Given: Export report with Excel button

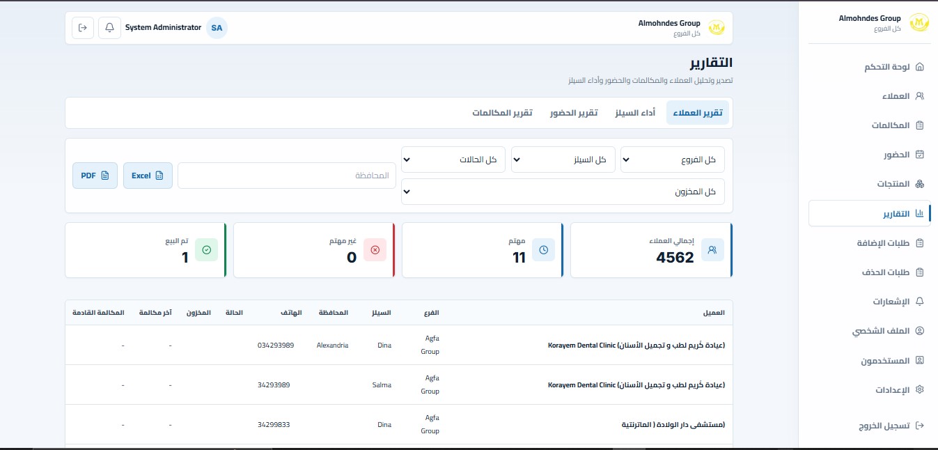Looking at the screenshot, I should click(148, 176).
